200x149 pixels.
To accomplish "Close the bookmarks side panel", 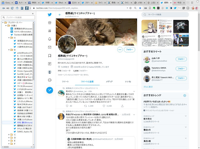I will (33, 13).
